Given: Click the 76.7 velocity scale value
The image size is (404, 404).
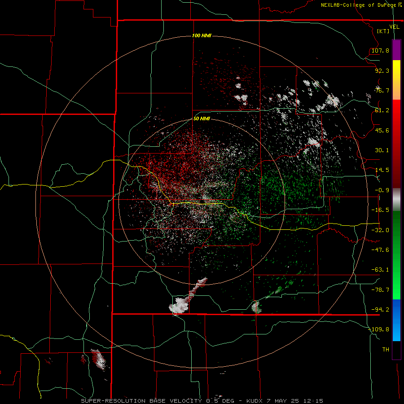Looking at the screenshot, I should coord(382,90).
